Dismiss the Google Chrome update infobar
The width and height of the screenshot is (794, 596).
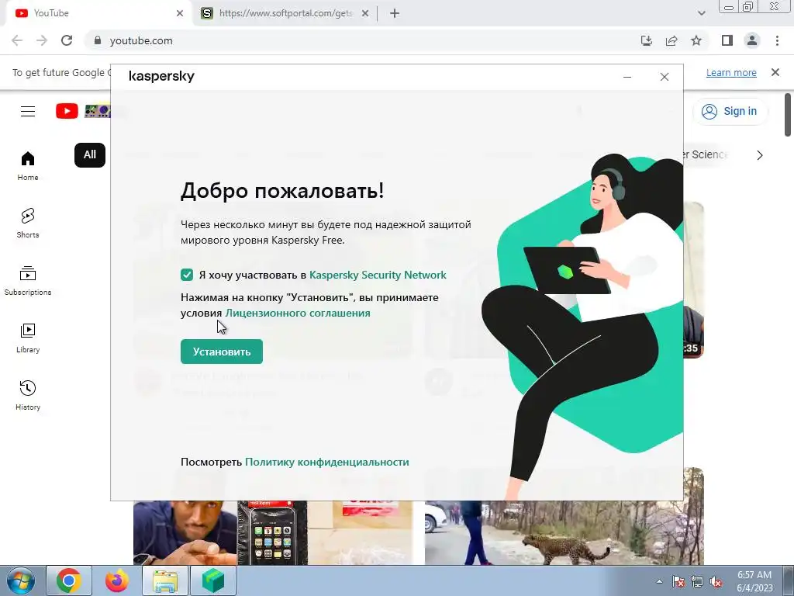pos(775,72)
